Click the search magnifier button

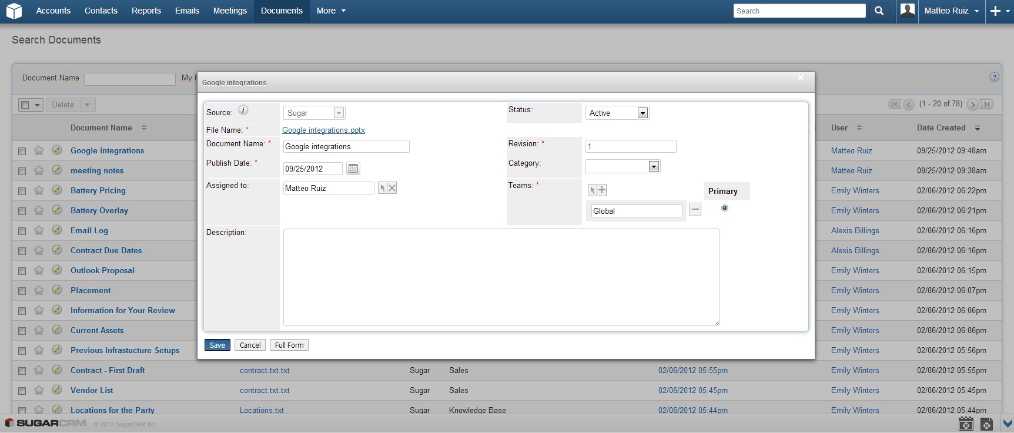click(x=879, y=11)
